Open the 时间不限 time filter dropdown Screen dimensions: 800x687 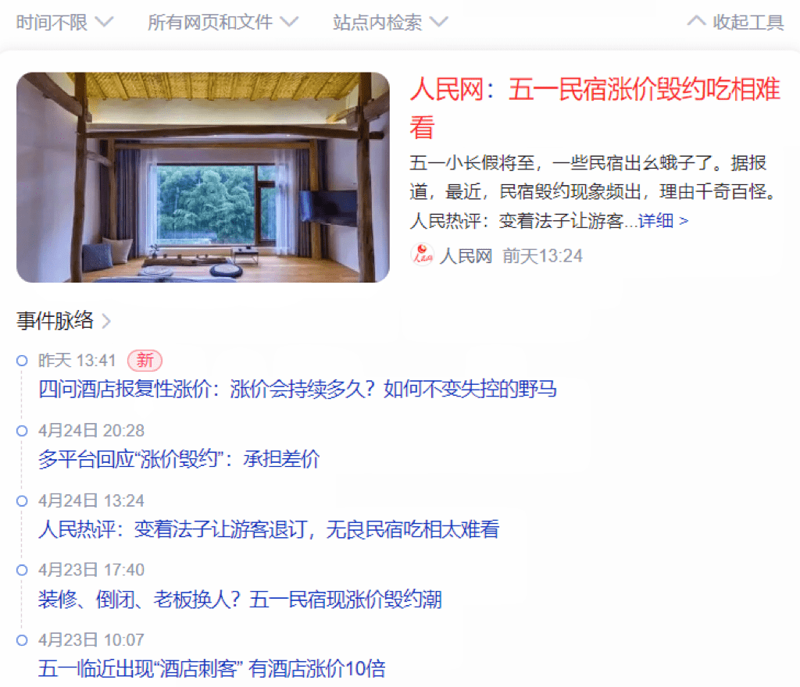click(64, 23)
